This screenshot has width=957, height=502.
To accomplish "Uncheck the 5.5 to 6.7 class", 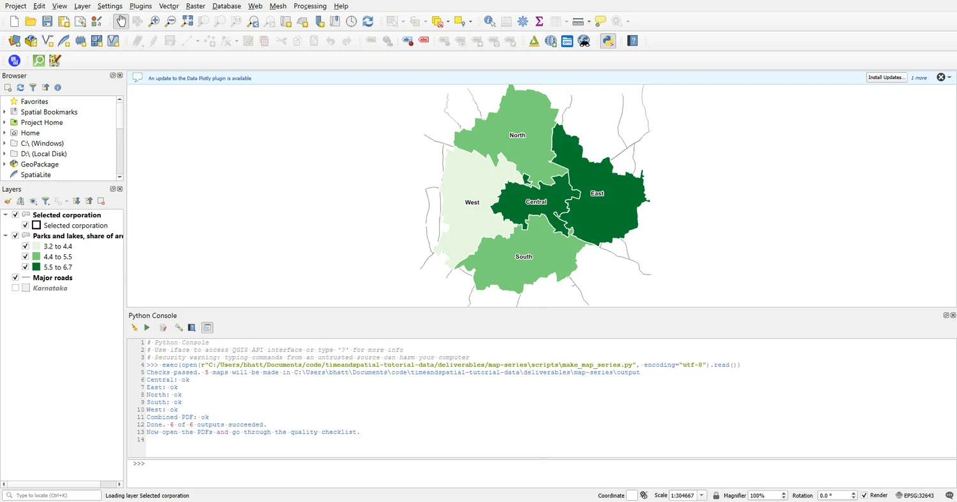I will [26, 267].
